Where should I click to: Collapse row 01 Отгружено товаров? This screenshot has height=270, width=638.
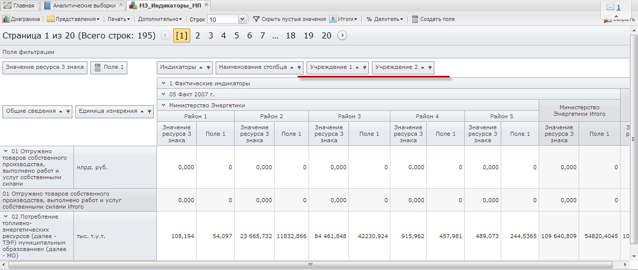(6, 151)
